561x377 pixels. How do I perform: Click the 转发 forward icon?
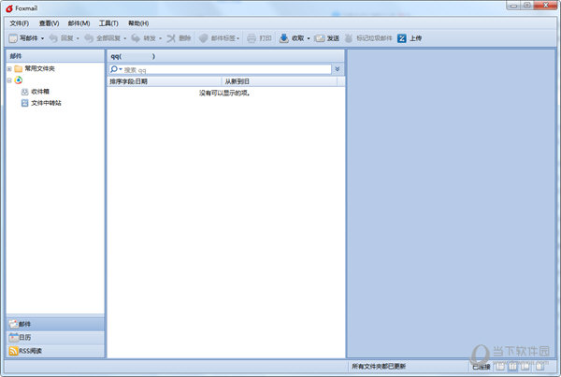pos(136,38)
